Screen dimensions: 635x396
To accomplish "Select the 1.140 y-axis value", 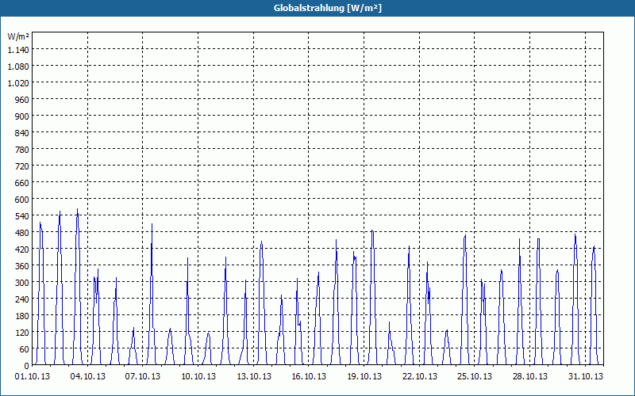I will [x=18, y=50].
